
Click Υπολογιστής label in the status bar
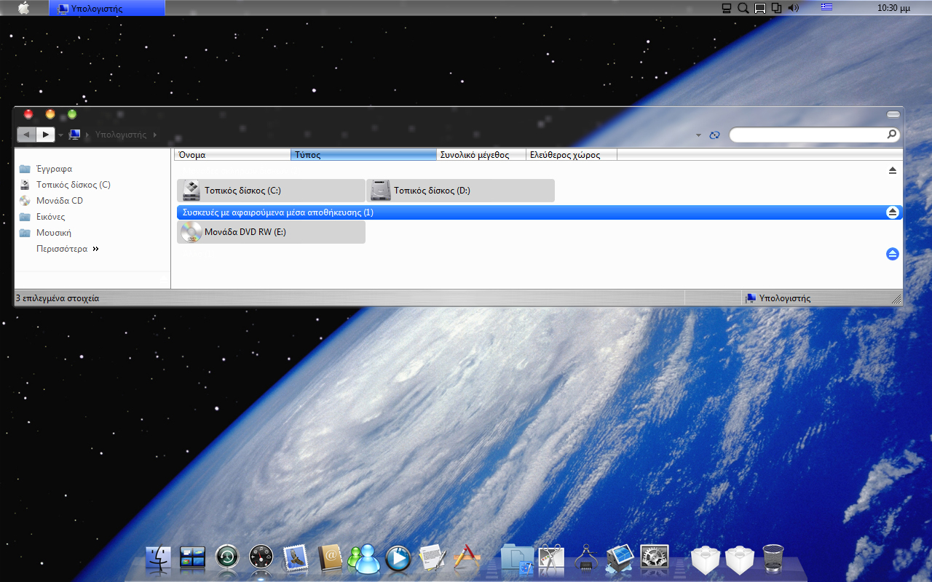785,298
